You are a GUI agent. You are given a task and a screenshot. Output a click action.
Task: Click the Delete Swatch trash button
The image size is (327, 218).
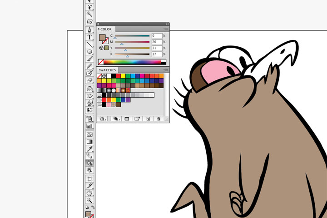[159, 119]
